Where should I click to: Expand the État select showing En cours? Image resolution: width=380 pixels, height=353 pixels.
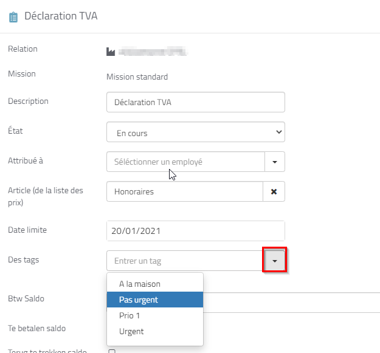coord(195,132)
